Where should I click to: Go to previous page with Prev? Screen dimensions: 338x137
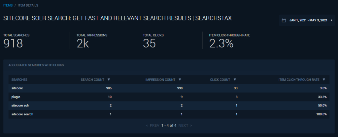(152, 126)
